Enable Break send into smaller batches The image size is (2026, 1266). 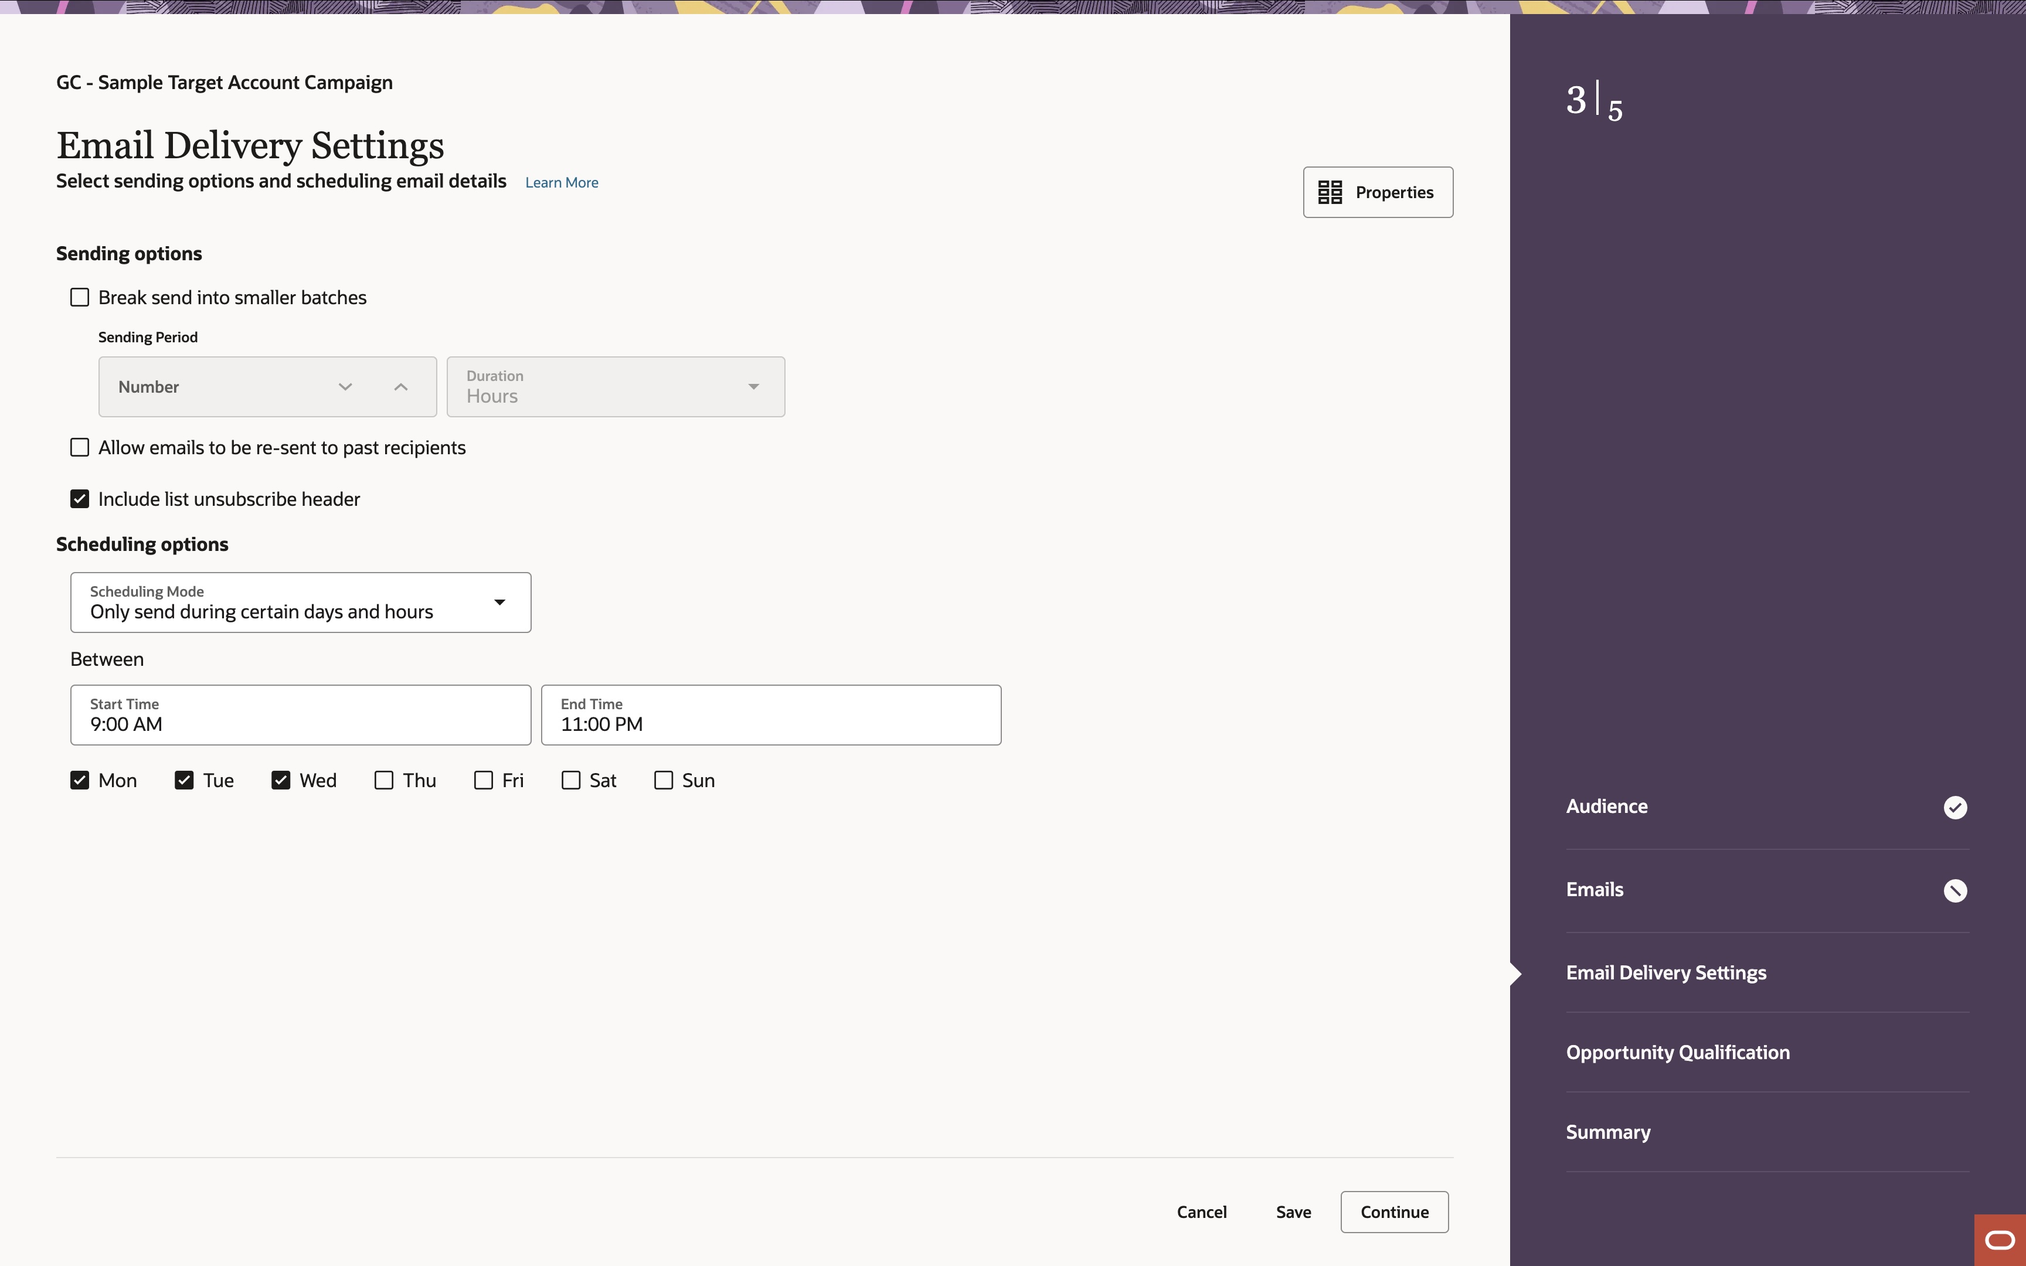coord(80,297)
